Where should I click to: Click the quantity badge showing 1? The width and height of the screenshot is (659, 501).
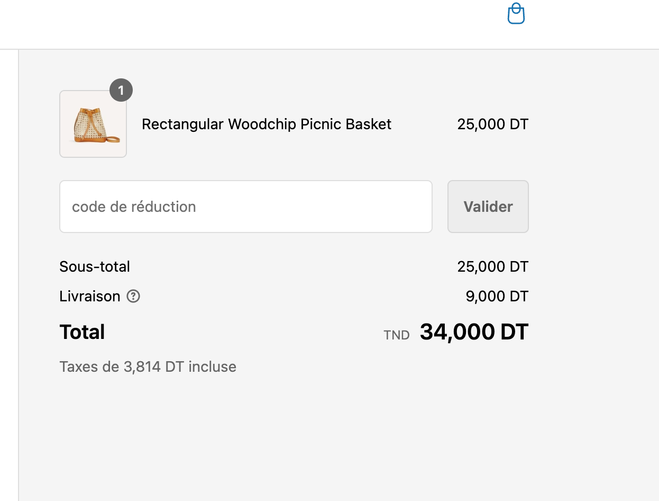click(121, 91)
